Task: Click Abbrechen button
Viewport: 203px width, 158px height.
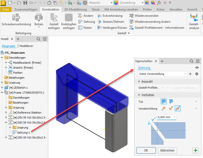Action: 167,150
